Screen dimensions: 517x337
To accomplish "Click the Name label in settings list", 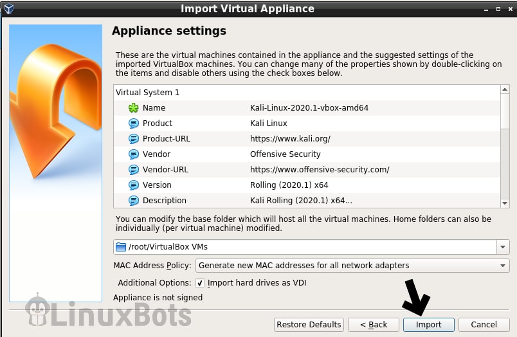I will tap(154, 108).
